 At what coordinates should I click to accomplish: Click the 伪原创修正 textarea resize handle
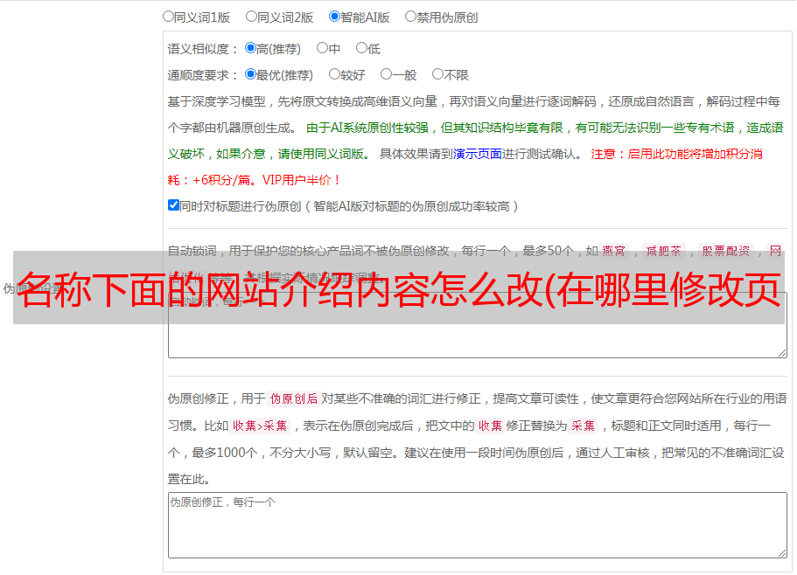pos(782,554)
